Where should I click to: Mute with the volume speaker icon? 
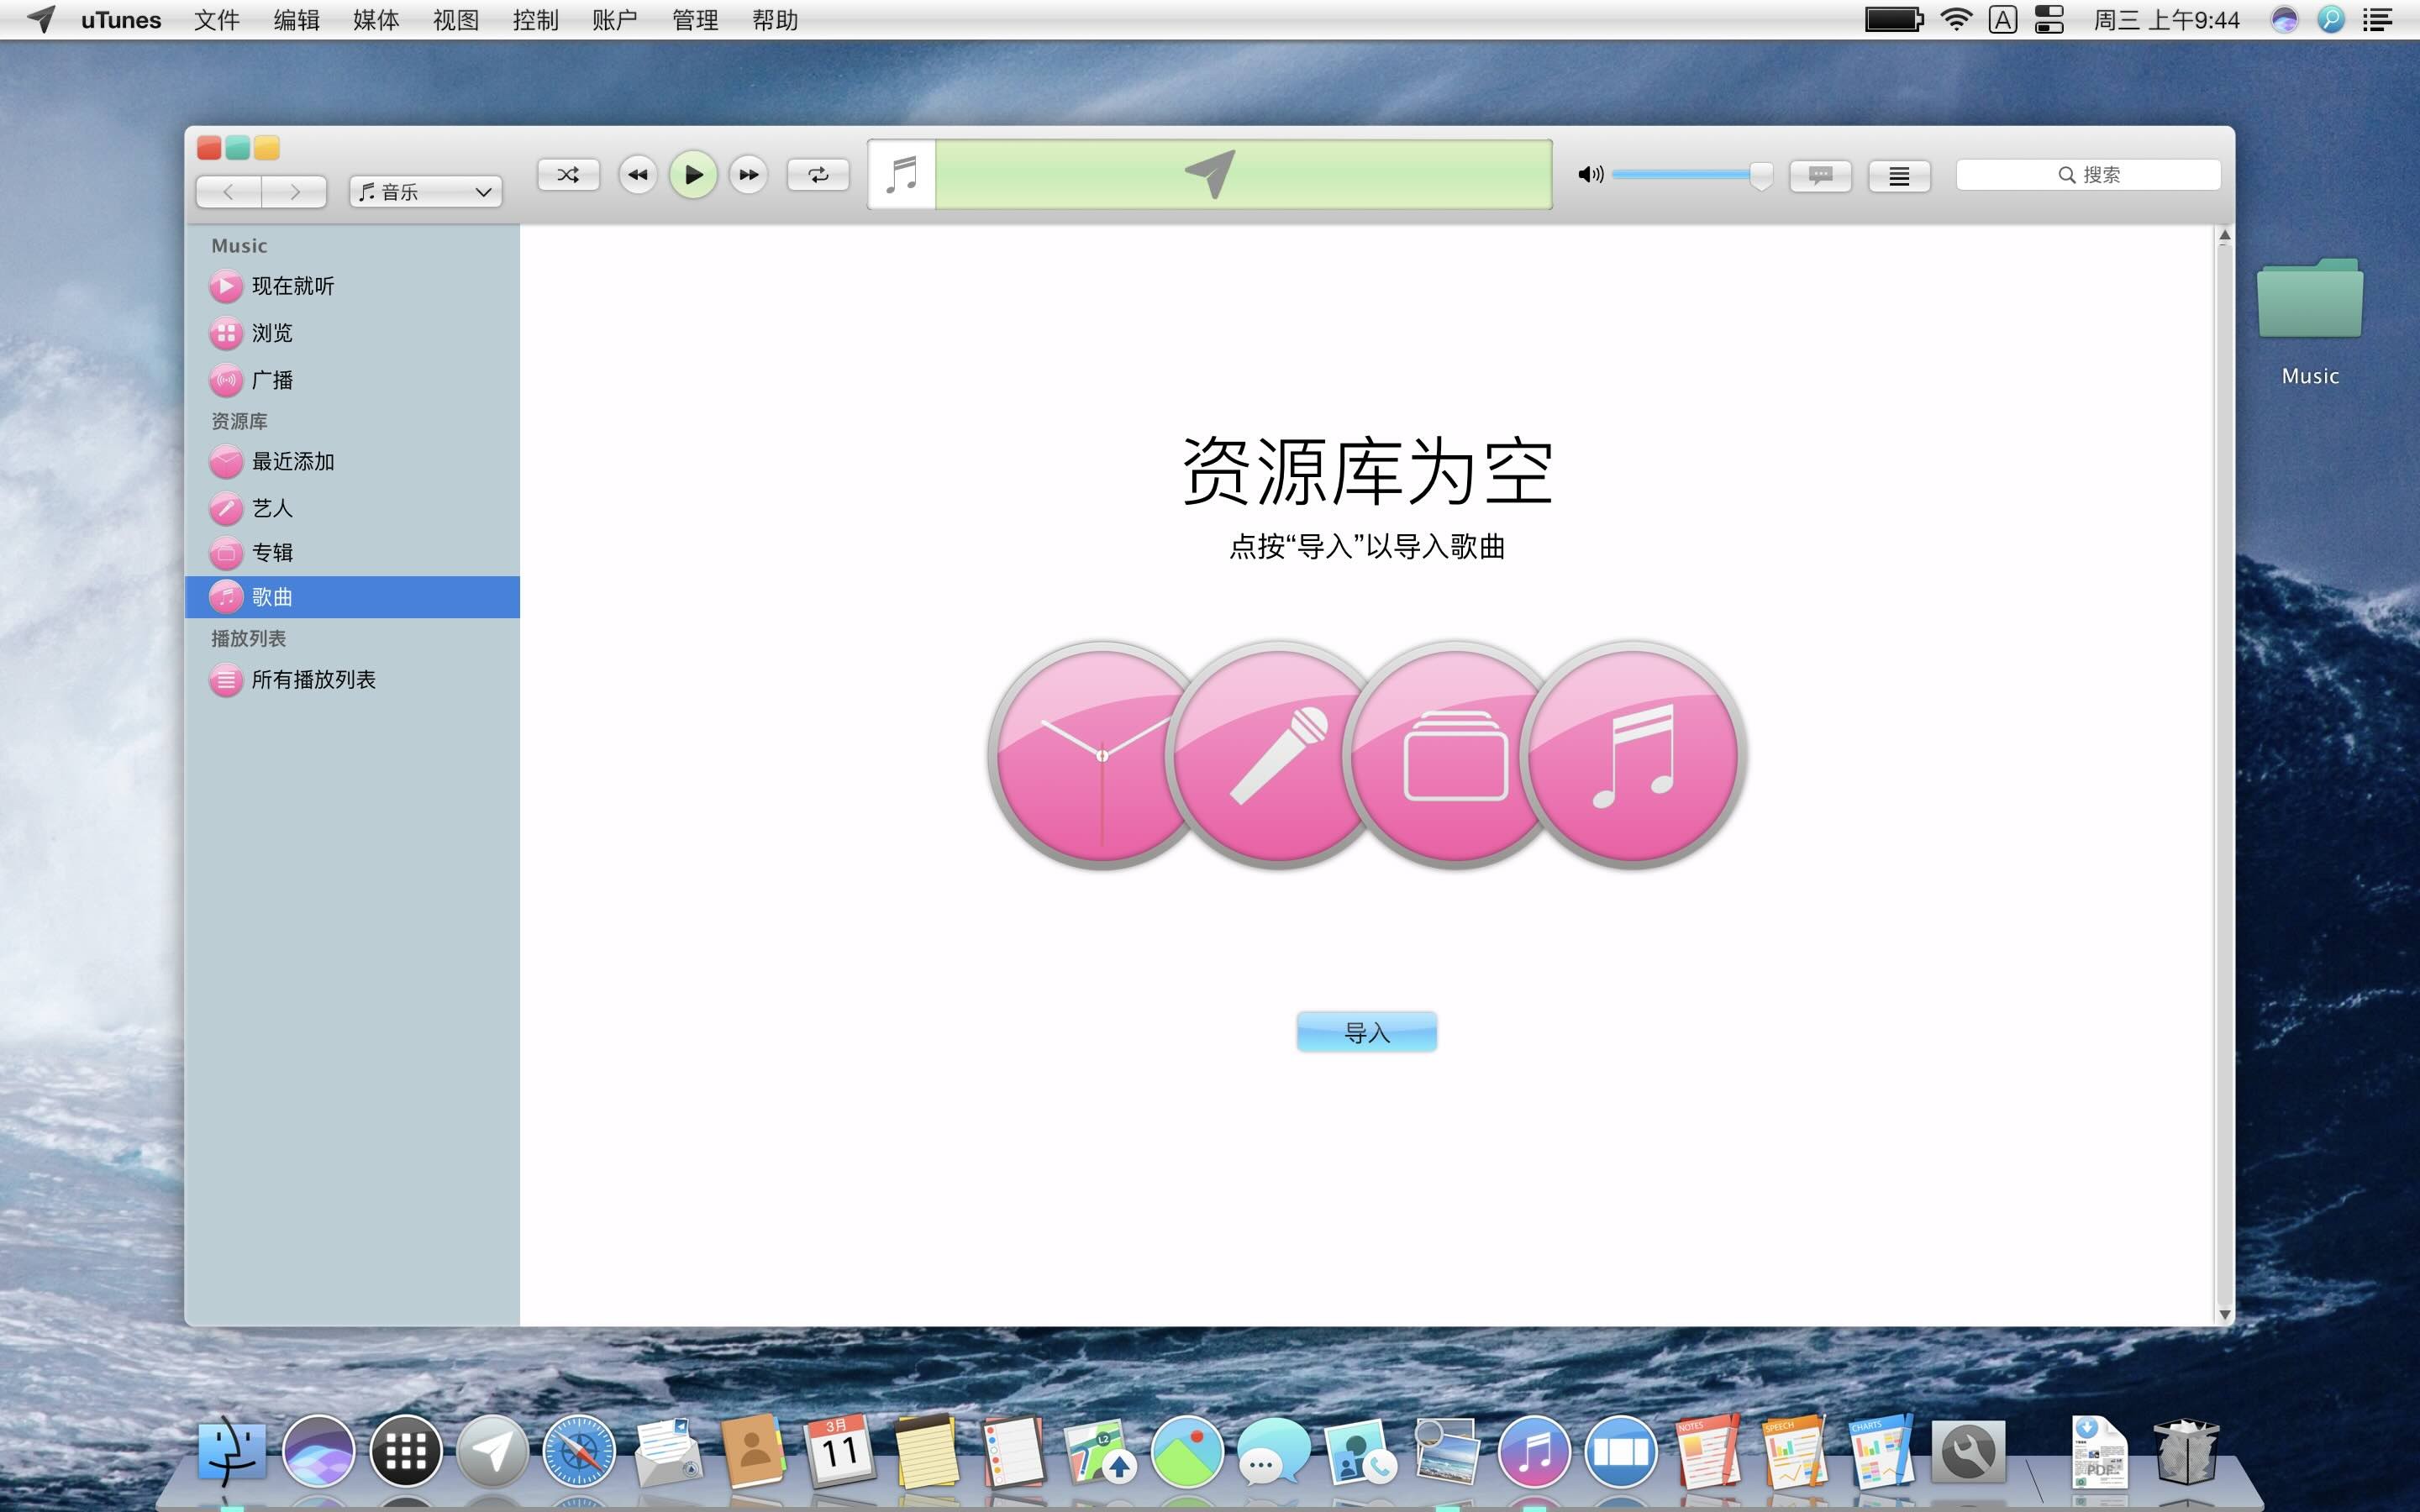[1590, 175]
